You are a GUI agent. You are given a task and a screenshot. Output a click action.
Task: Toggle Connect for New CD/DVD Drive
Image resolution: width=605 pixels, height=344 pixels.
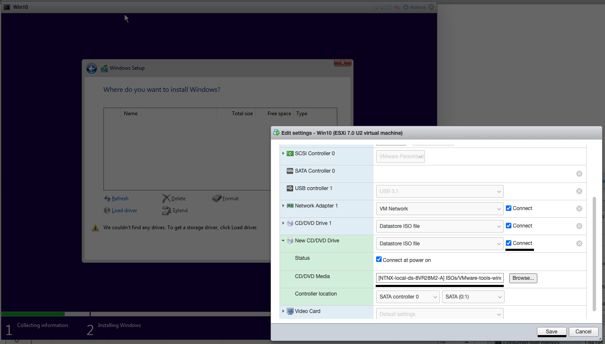[x=508, y=243]
